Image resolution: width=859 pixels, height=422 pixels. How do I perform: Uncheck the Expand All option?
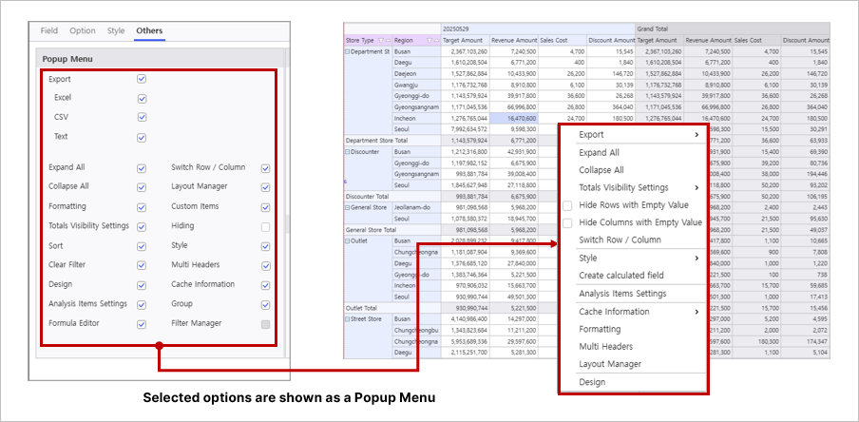coord(142,168)
